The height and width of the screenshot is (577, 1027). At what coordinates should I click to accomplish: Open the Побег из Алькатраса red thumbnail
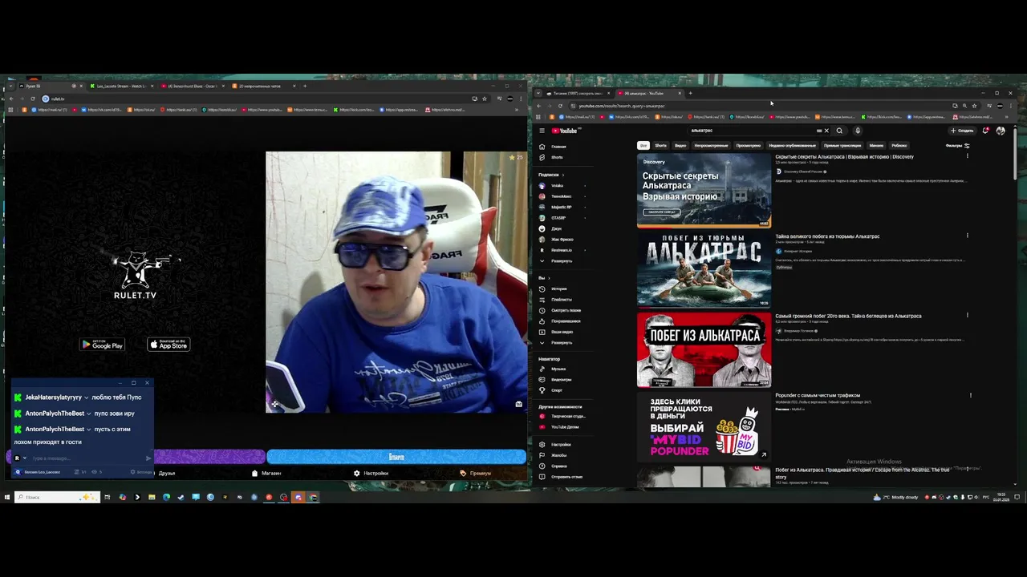[704, 349]
